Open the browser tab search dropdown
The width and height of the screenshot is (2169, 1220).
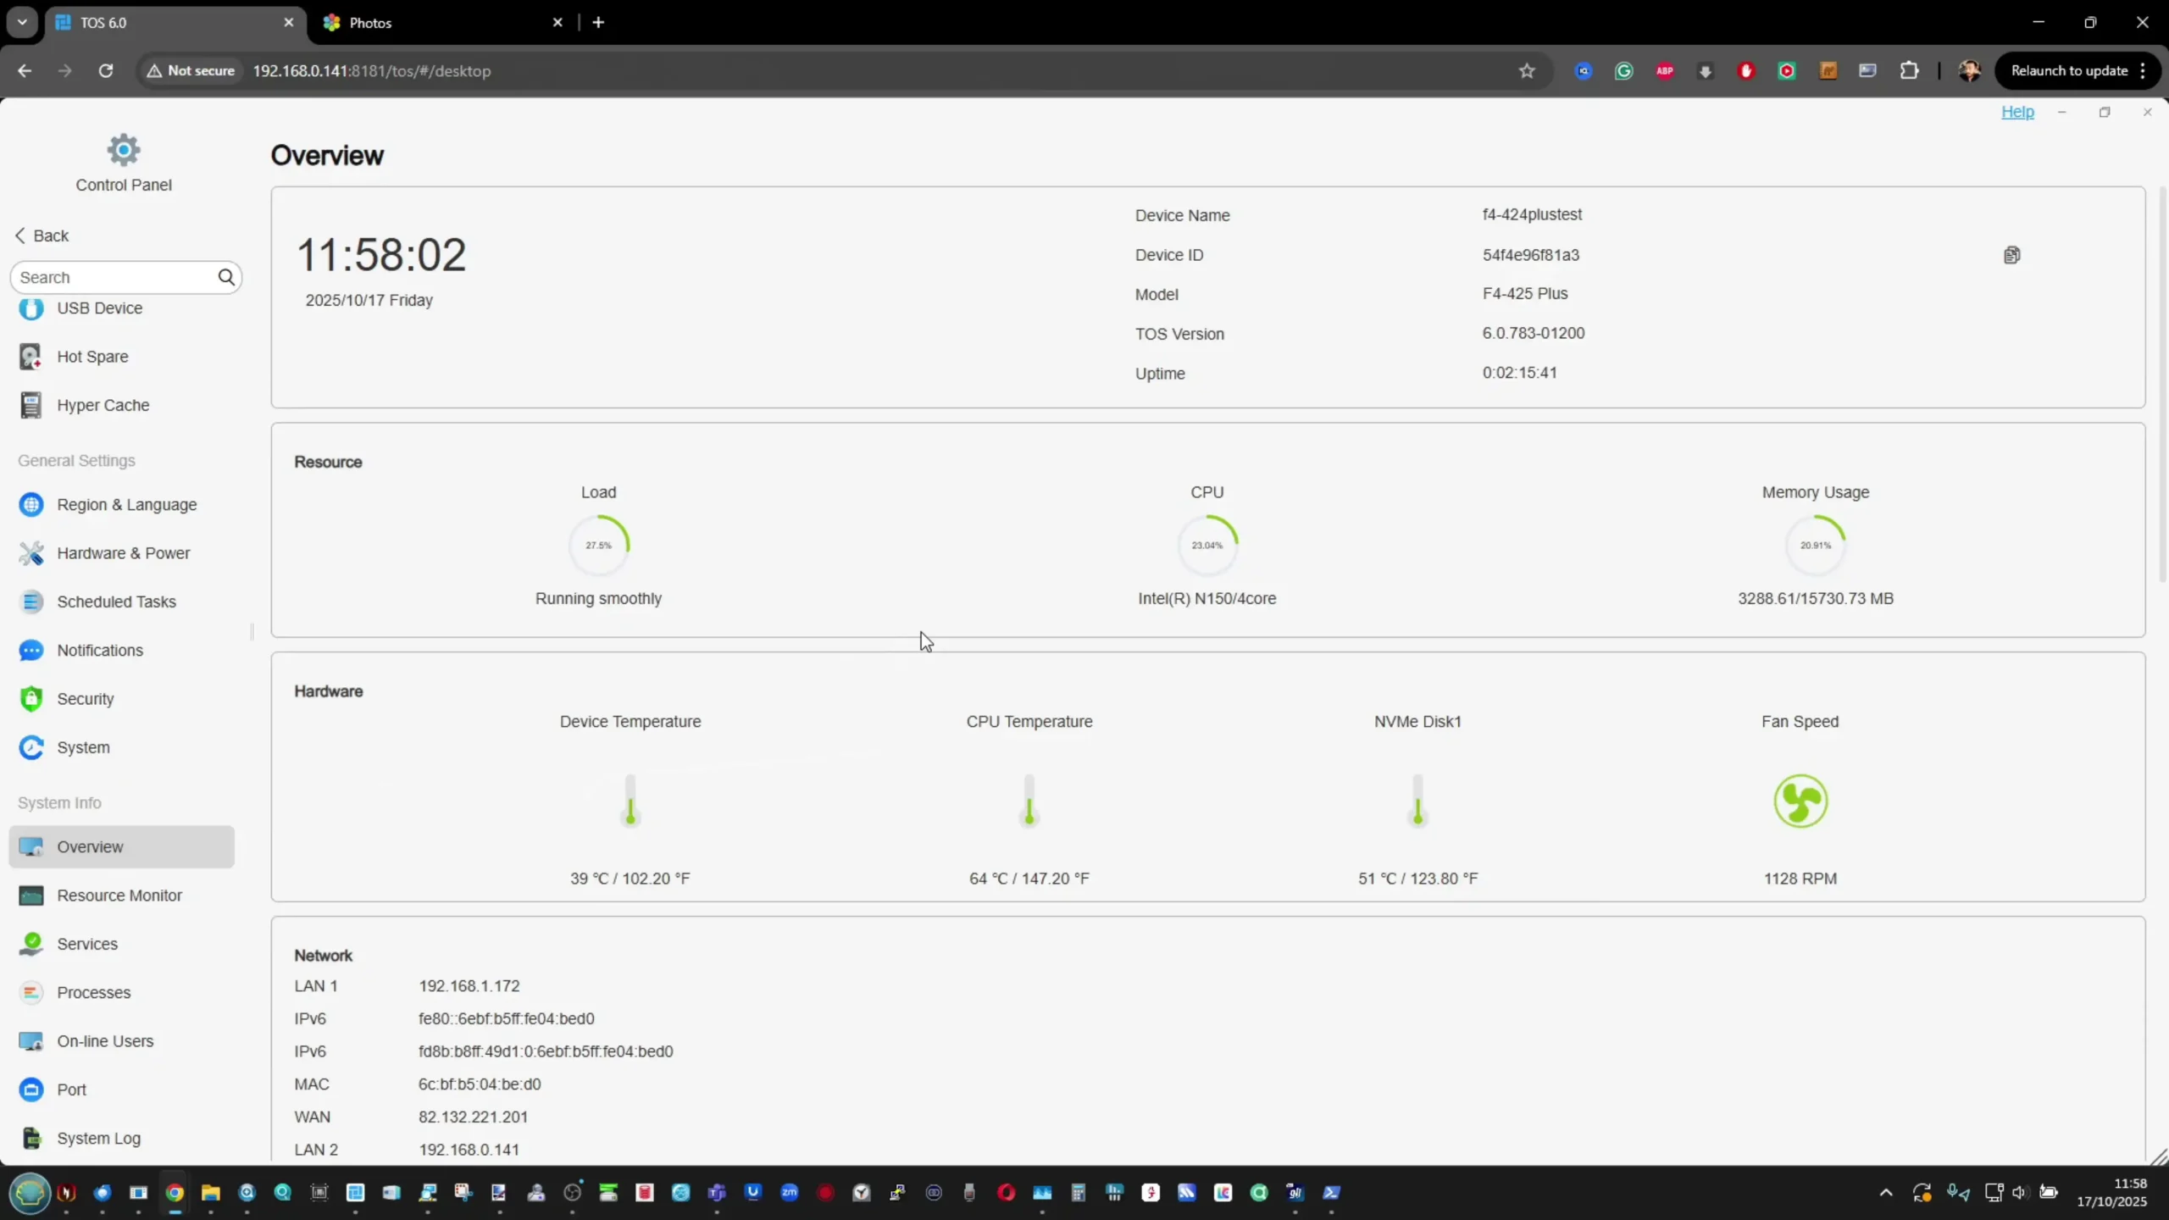[x=22, y=22]
